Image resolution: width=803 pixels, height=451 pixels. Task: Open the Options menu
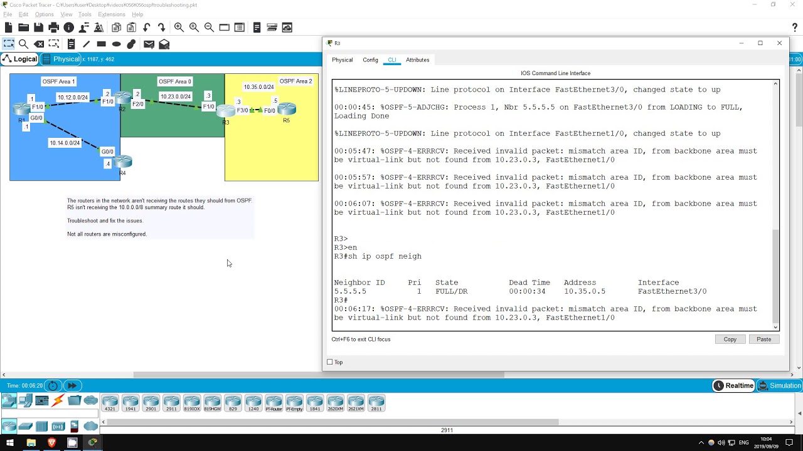44,14
